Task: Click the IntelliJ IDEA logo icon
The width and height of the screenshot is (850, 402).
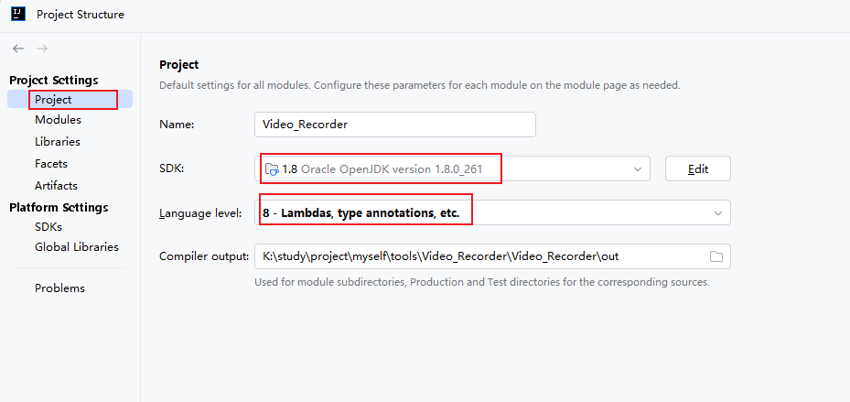Action: pyautogui.click(x=18, y=14)
